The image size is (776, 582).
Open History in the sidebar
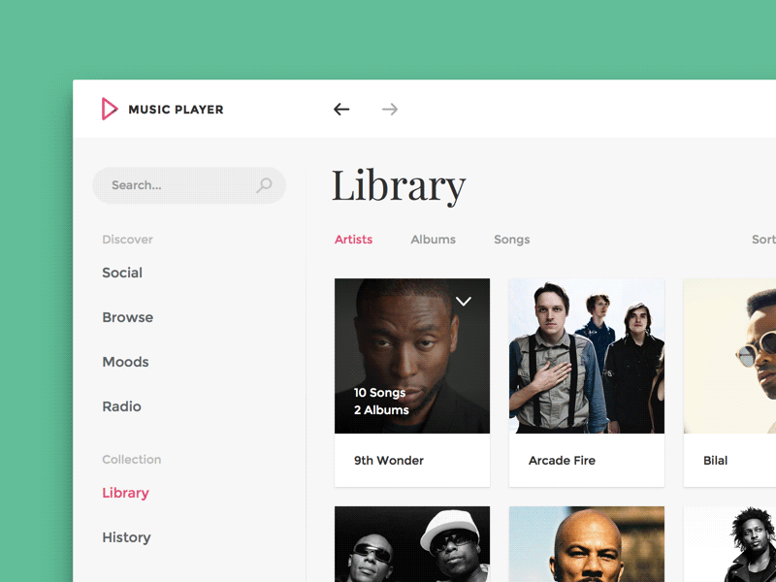tap(126, 537)
